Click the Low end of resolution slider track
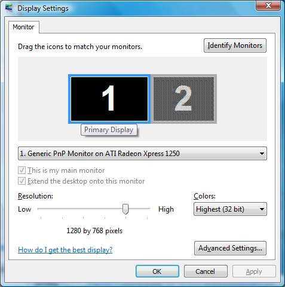Viewport: 285px width, 287px height. pos(41,209)
